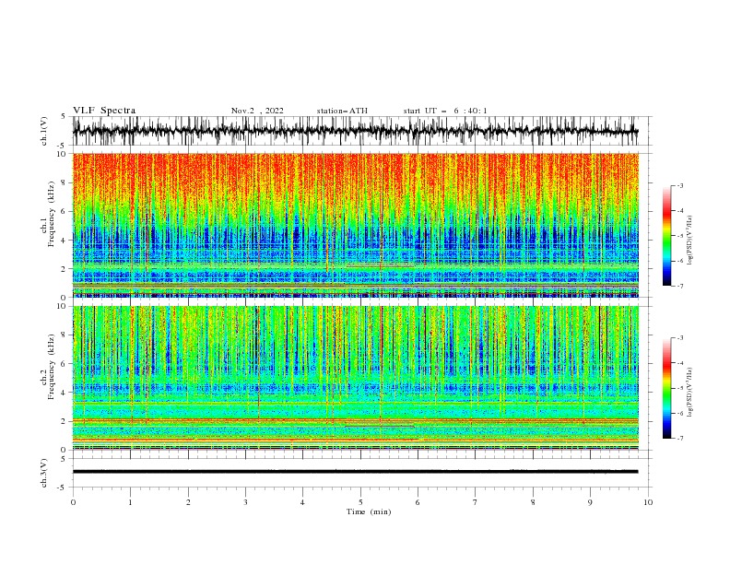Click the time axis tick label "3"
The image size is (730, 564).
[245, 502]
